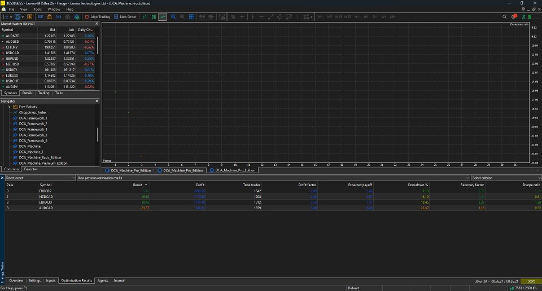Viewport: 542px width, 291px height.
Task: Click the Start optimization button
Action: click(x=531, y=281)
